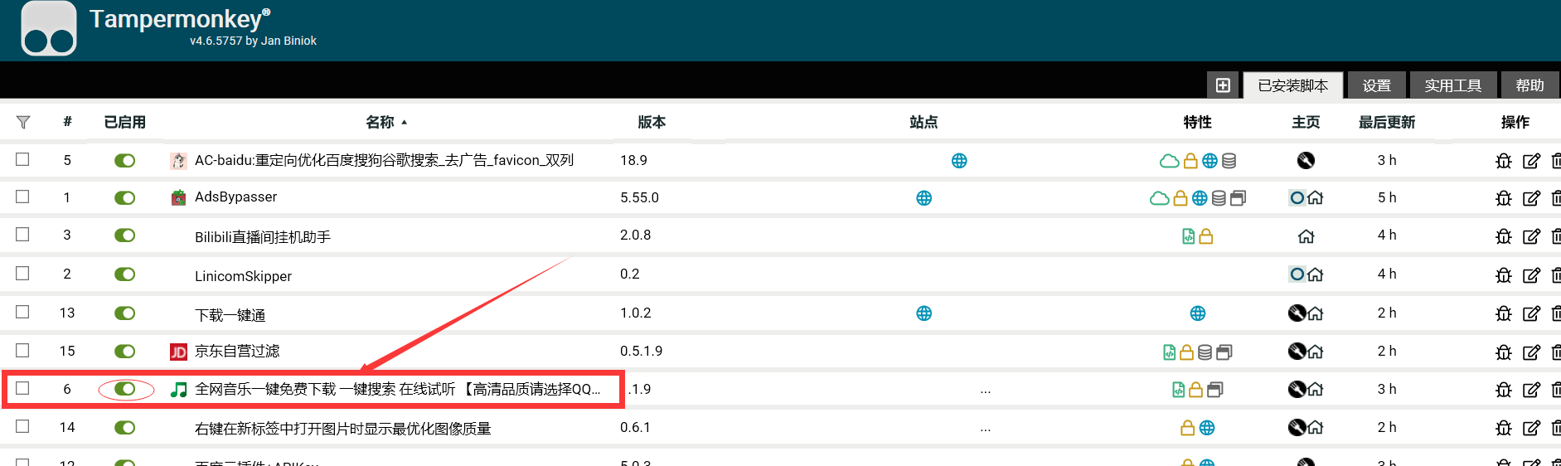
Task: Disable the AC-baidu script toggle
Action: 125,160
